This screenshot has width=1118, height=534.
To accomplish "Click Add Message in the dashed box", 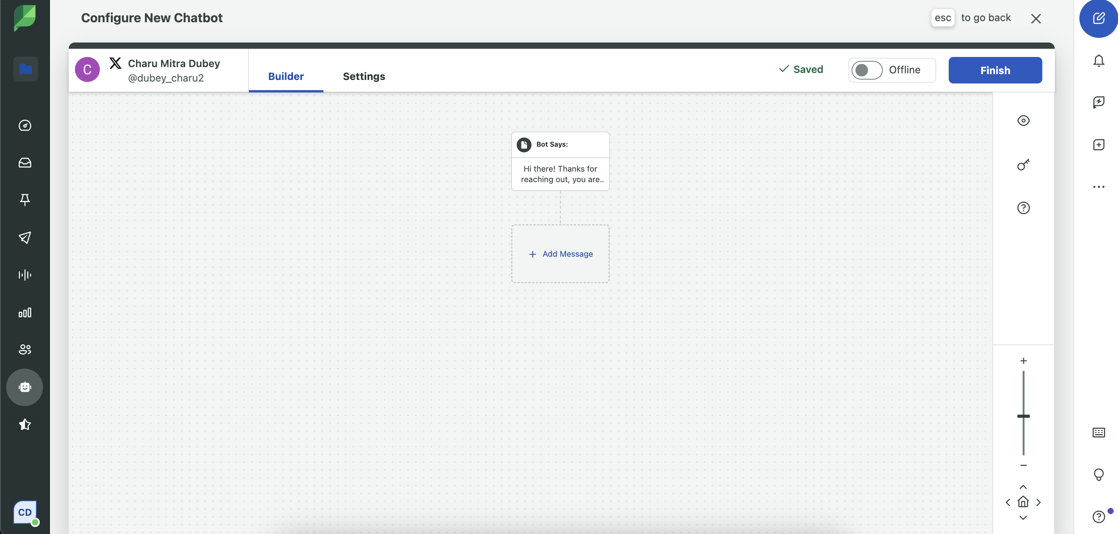I will [560, 254].
